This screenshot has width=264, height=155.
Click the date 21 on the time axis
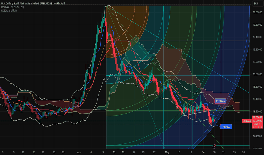(x=223, y=152)
